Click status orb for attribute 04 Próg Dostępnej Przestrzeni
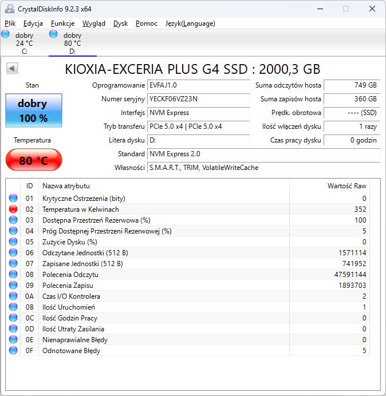 click(13, 231)
